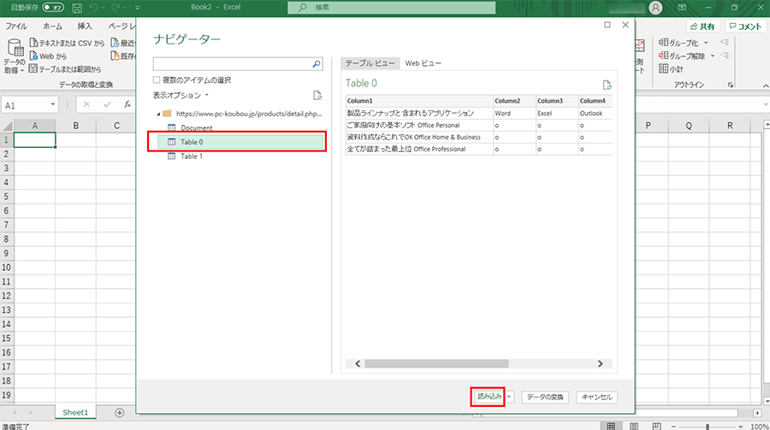Image resolution: width=770 pixels, height=430 pixels.
Task: Add a new sheet with plus icon
Action: click(x=119, y=413)
